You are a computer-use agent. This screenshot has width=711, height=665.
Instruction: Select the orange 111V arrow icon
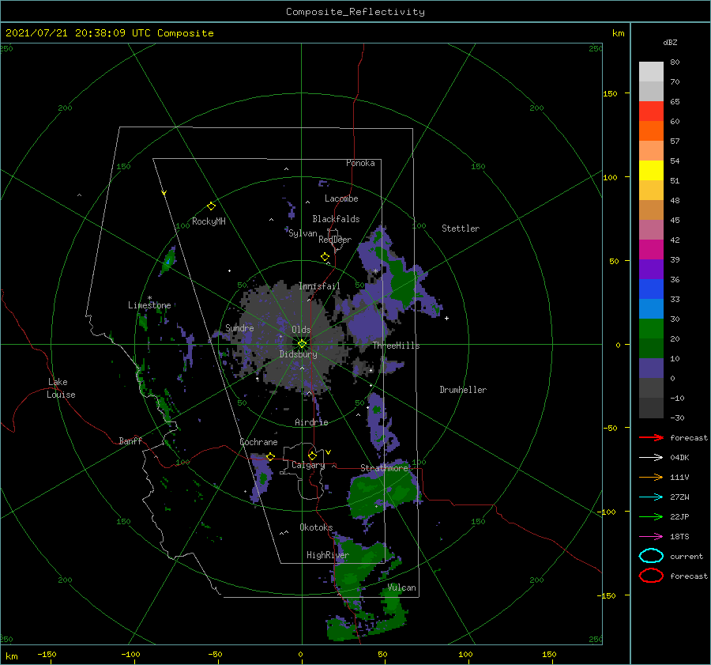coord(651,477)
